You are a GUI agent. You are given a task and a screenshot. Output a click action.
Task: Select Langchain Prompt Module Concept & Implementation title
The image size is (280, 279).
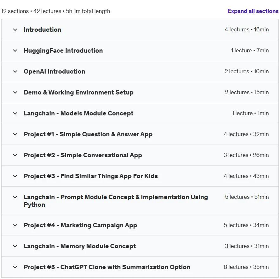point(116,201)
